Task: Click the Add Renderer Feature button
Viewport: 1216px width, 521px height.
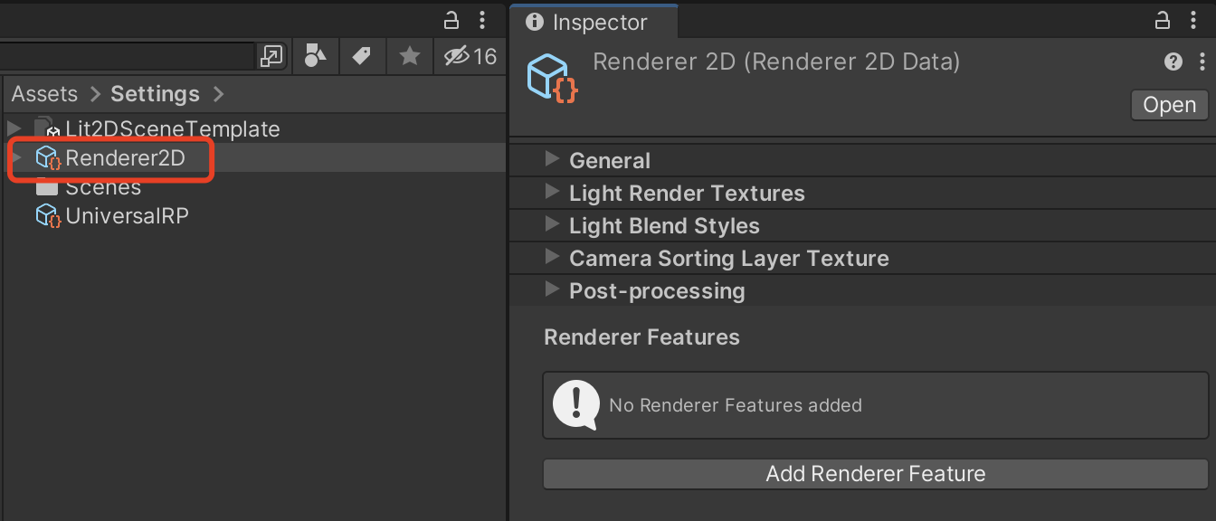Action: 875,474
